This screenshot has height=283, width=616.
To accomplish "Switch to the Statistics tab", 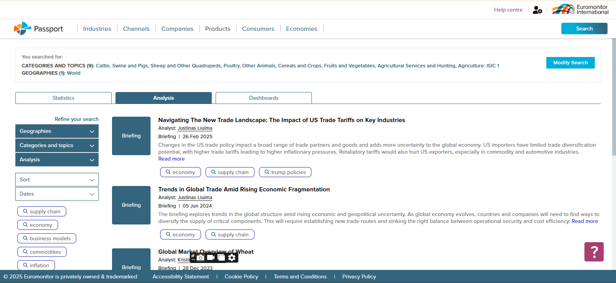I will (x=64, y=98).
